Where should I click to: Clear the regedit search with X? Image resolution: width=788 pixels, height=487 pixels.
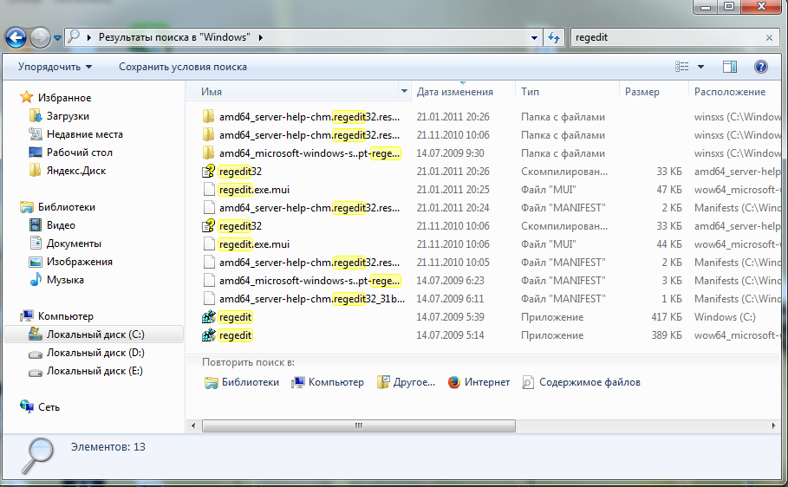pyautogui.click(x=769, y=38)
